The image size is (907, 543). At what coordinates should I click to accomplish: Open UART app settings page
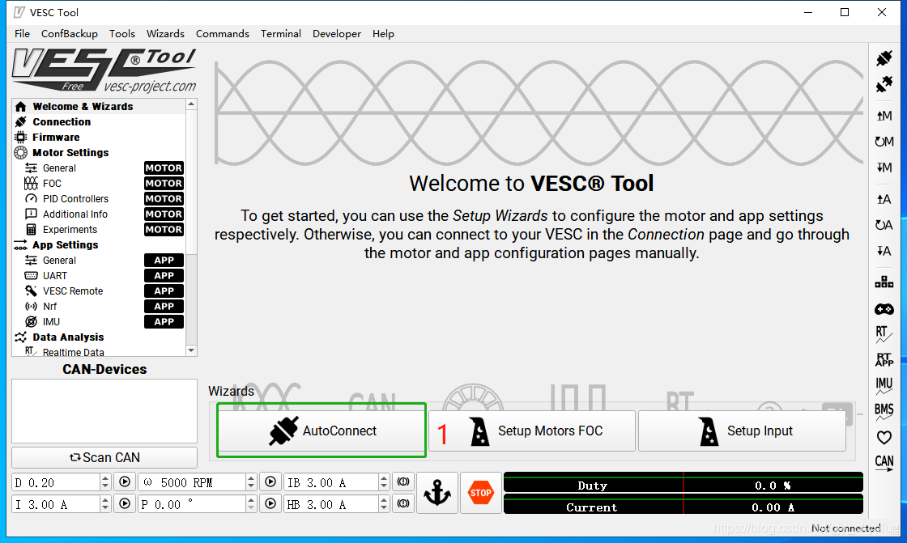click(99, 276)
